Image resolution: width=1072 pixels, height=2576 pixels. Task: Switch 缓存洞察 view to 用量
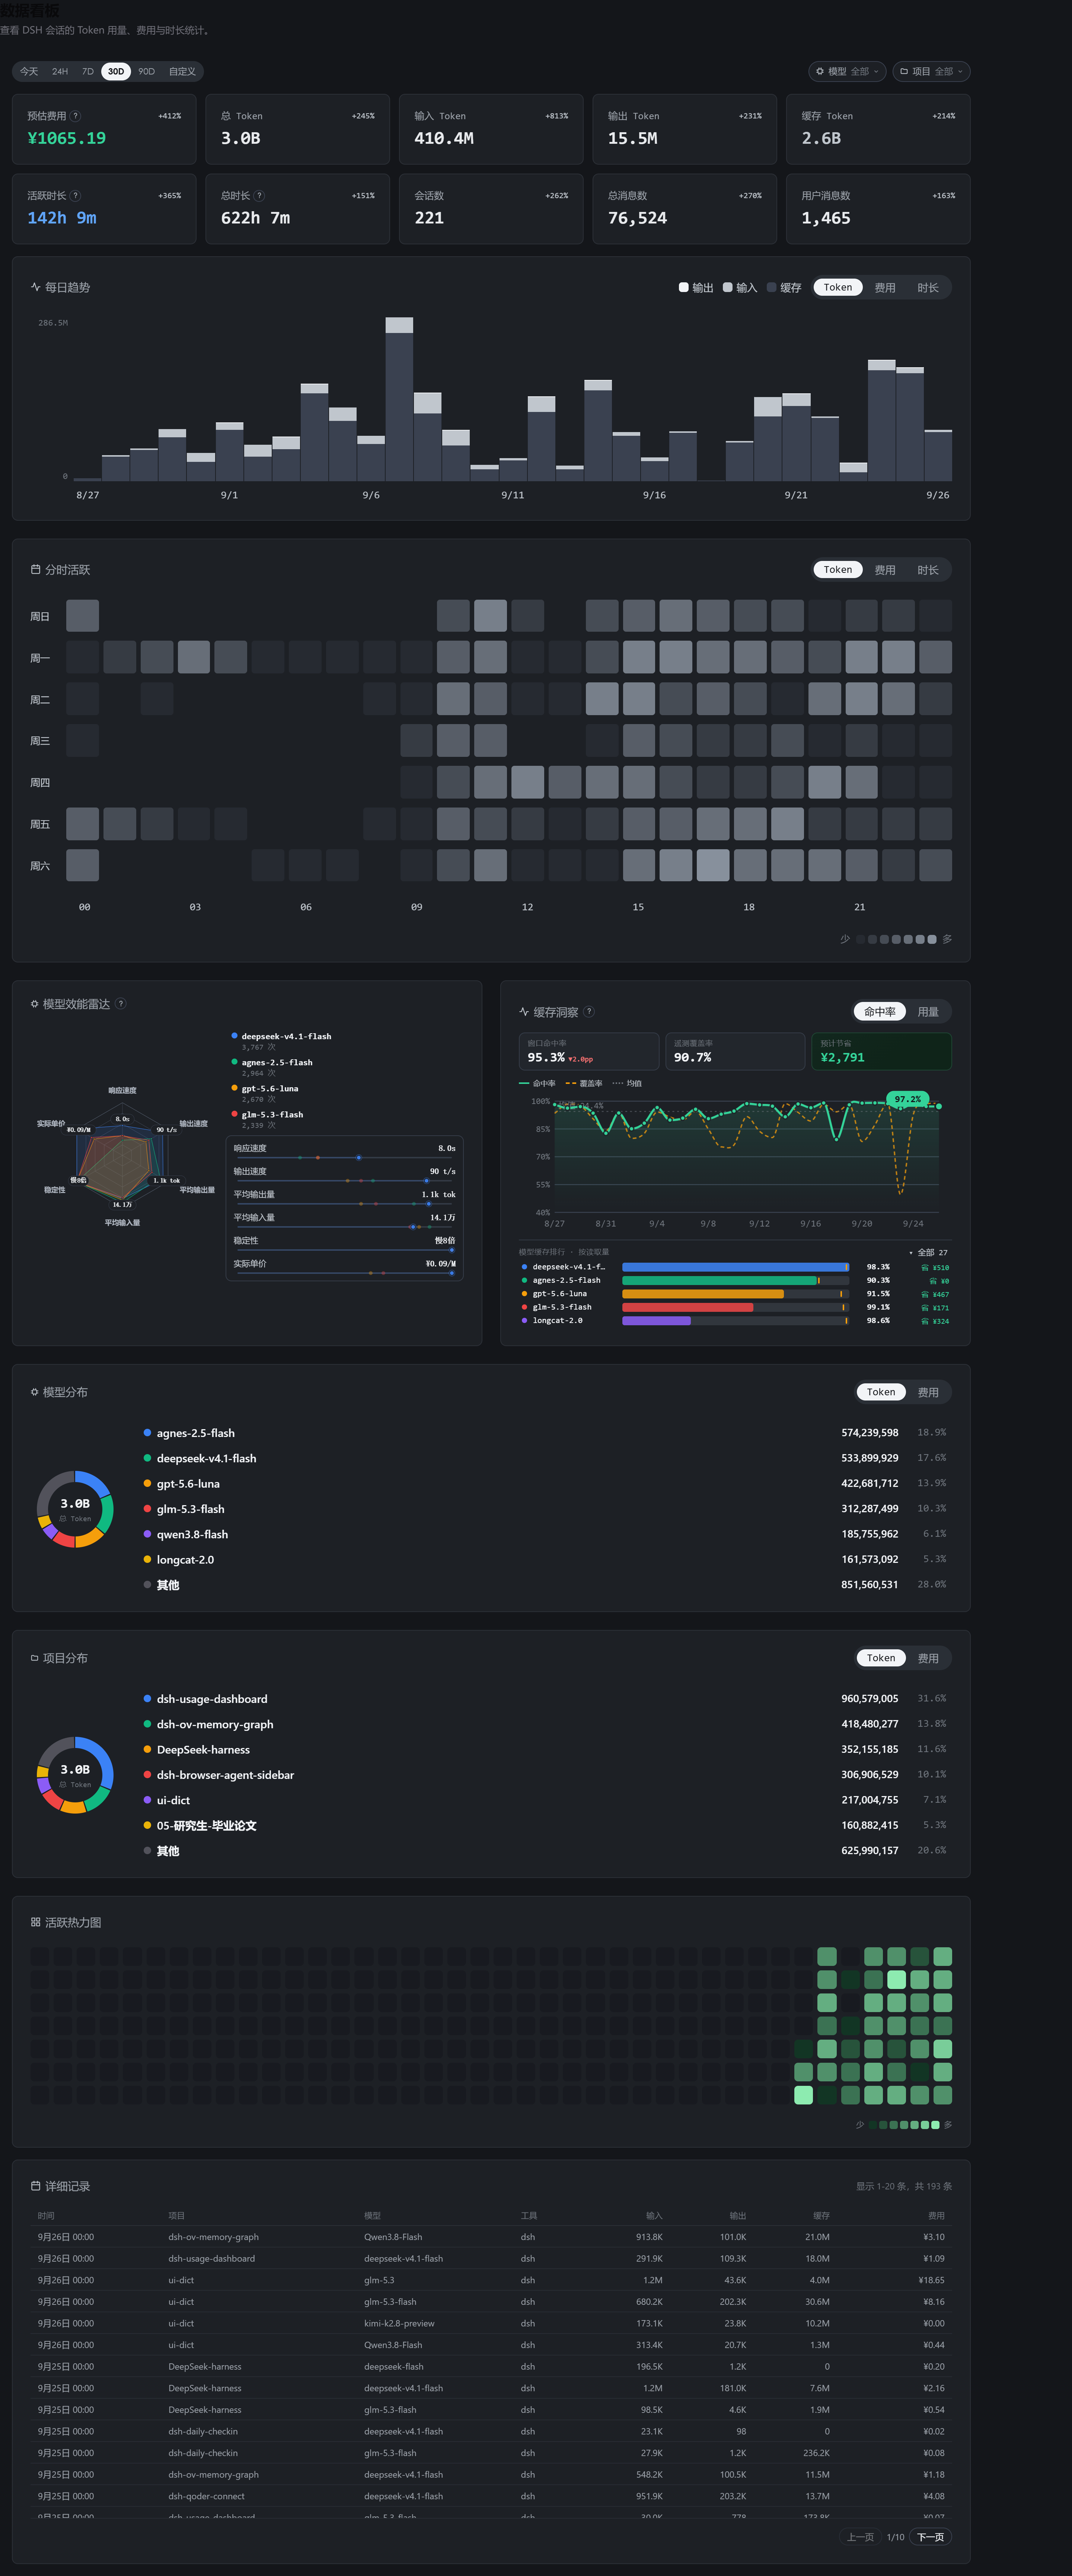928,1012
